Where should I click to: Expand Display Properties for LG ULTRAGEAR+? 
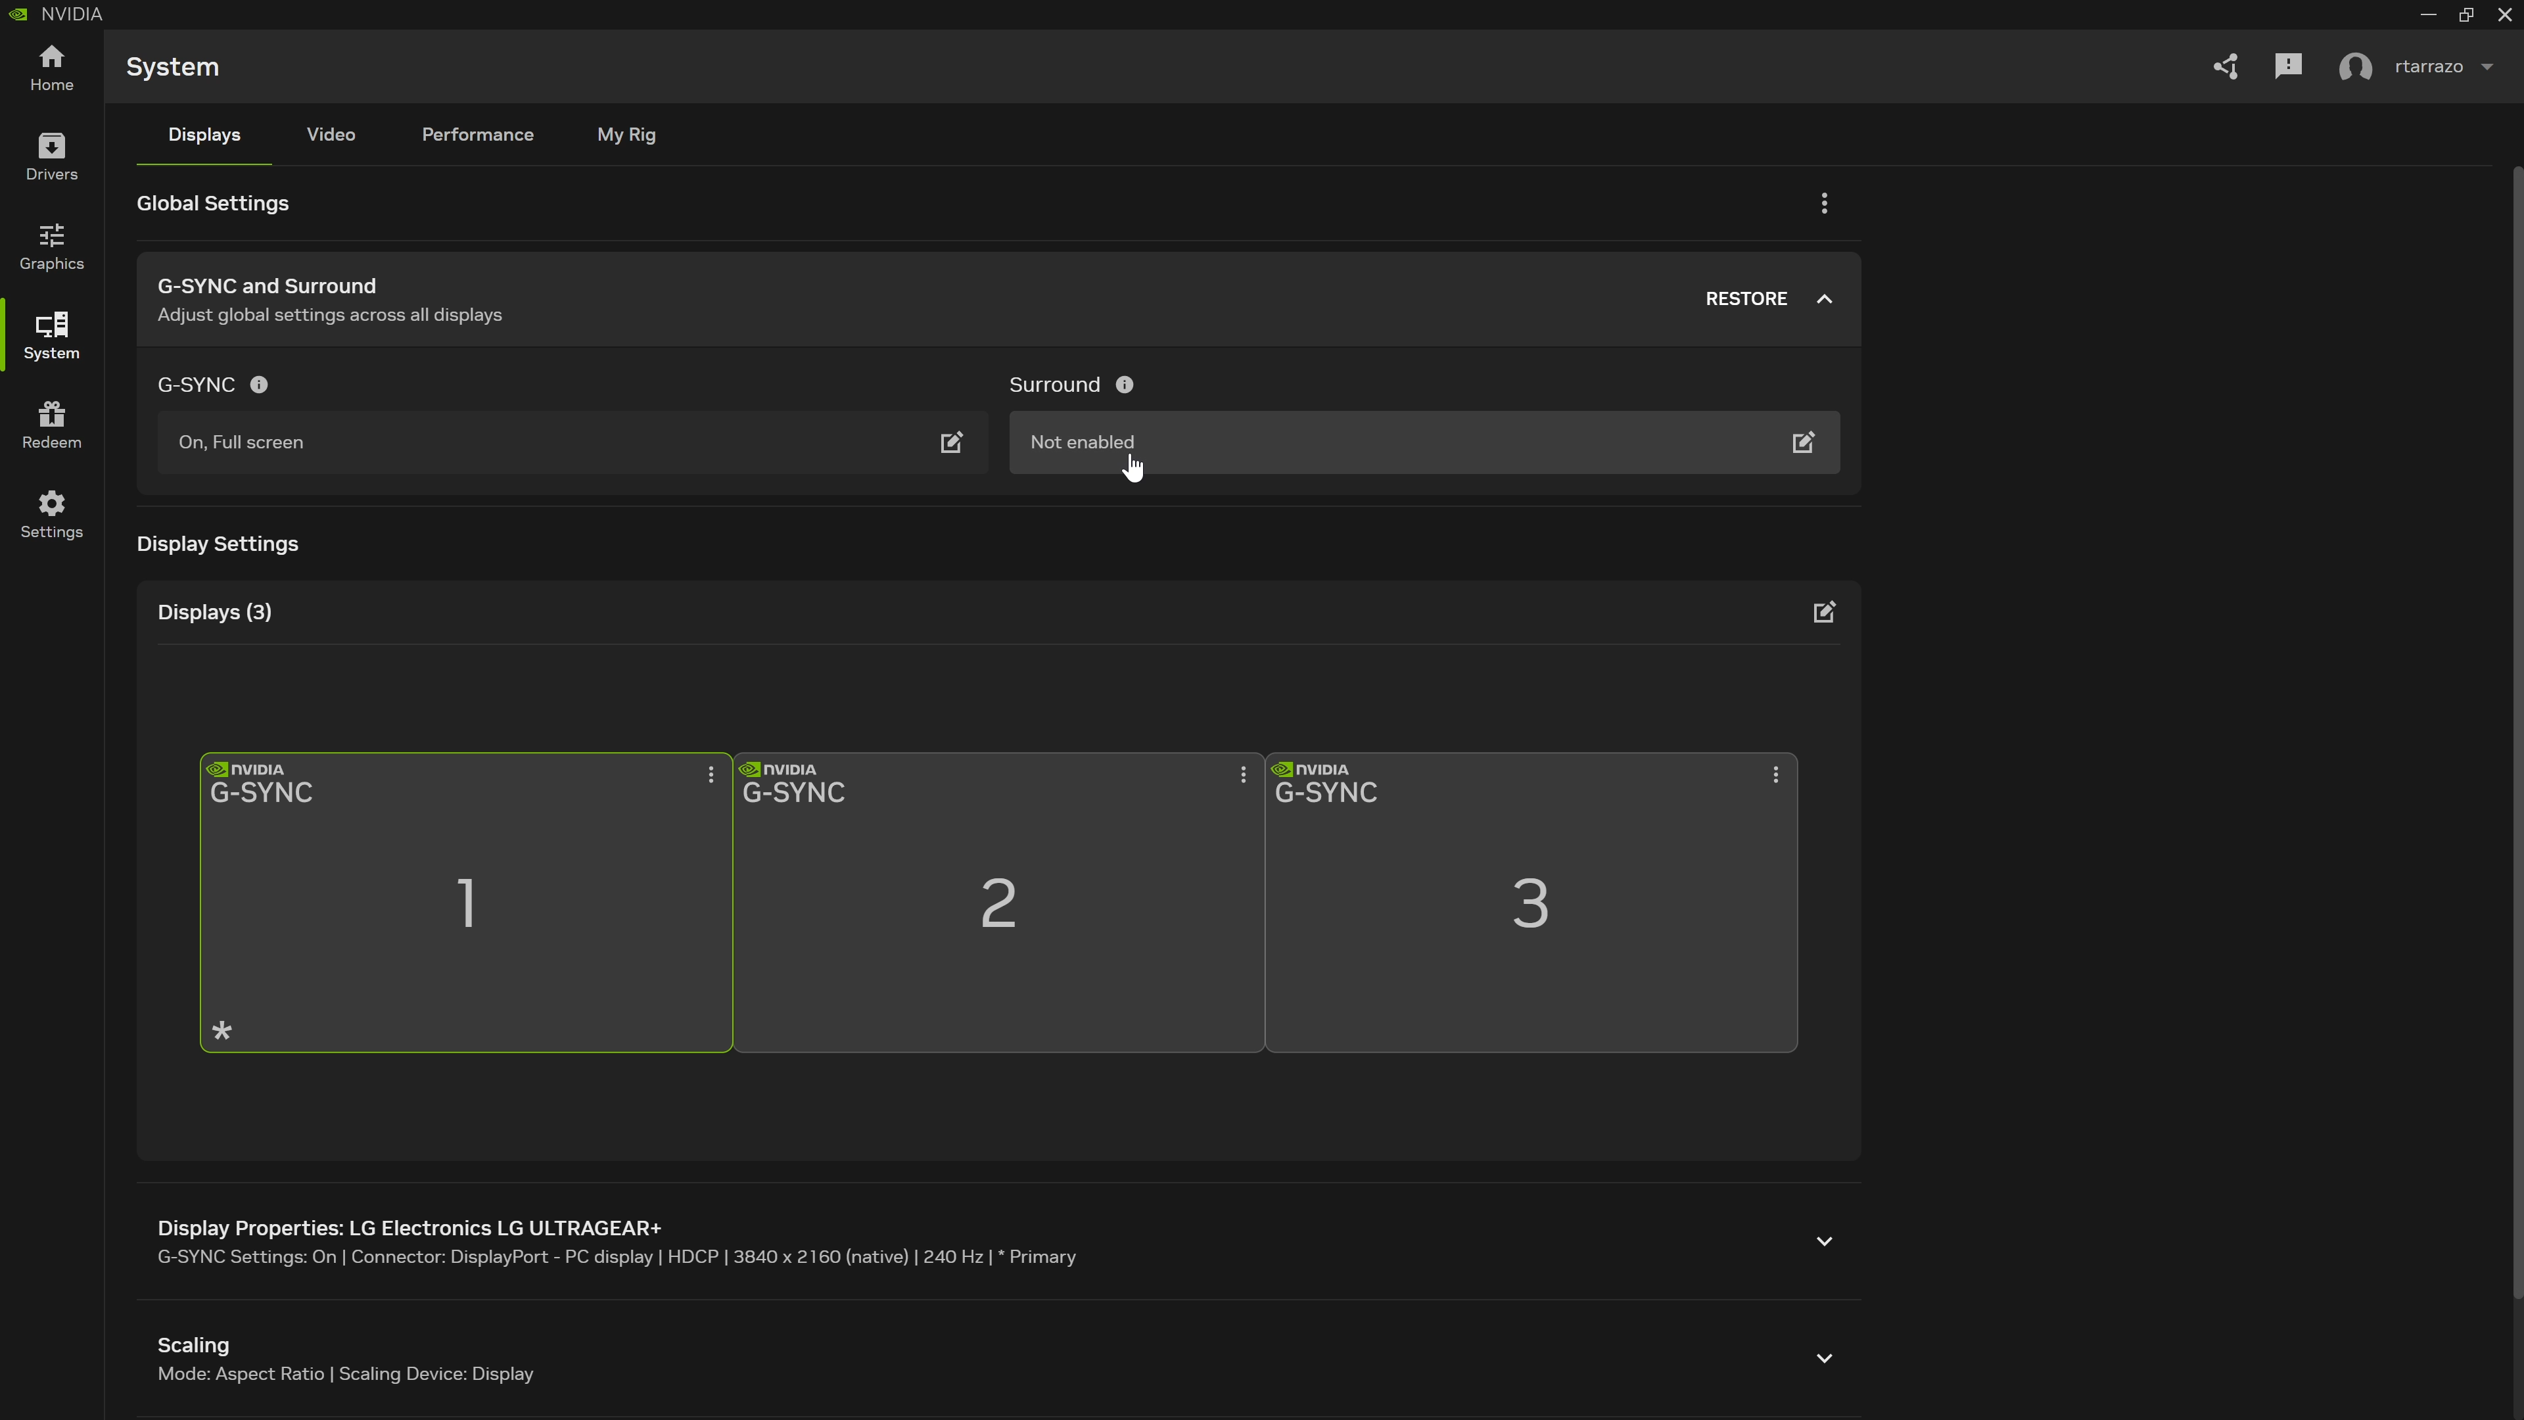(1823, 1241)
